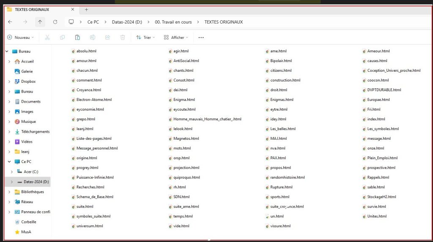Open a new tab with plus button

(x=87, y=9)
